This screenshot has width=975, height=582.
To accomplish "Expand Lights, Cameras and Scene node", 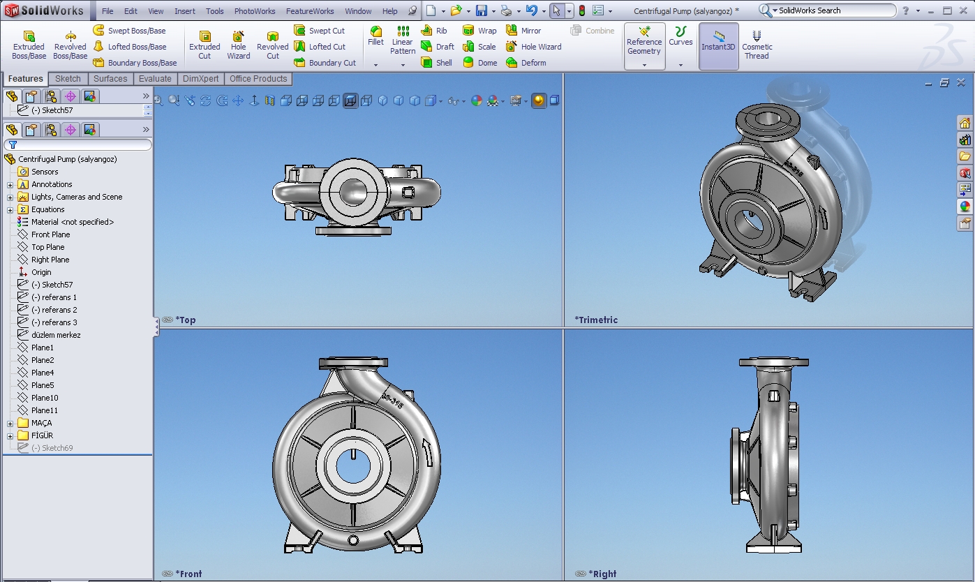I will (10, 197).
